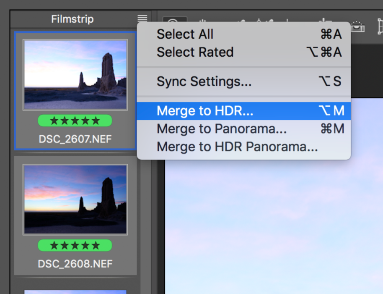Image resolution: width=383 pixels, height=294 pixels.
Task: Select the Straighten tool icon
Action: (x=358, y=26)
